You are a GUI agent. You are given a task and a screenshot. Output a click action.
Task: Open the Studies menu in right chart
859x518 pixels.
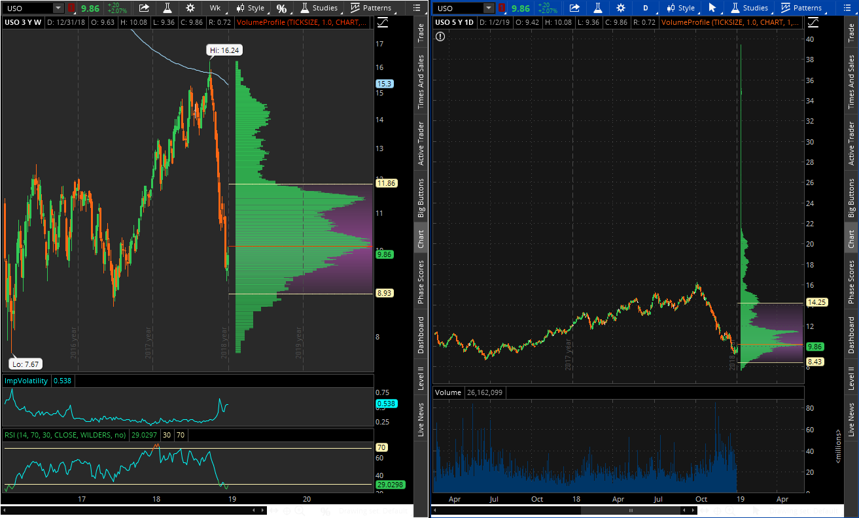click(749, 8)
